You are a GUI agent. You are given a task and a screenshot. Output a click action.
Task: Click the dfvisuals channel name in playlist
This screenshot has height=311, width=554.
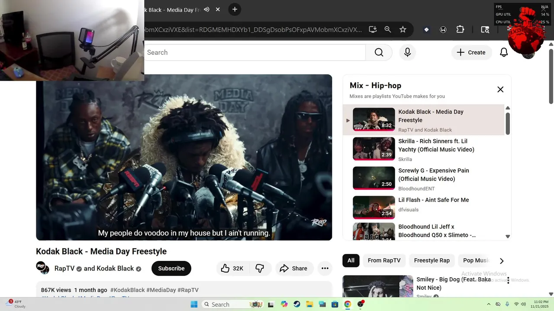[x=408, y=210]
